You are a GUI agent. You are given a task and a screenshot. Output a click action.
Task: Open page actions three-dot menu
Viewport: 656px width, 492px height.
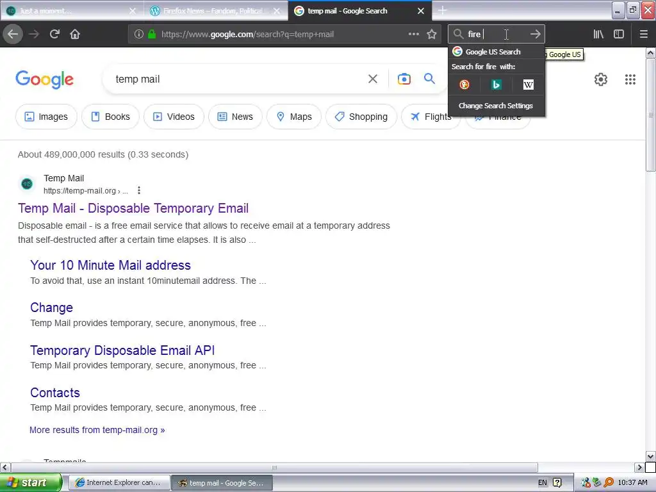413,35
